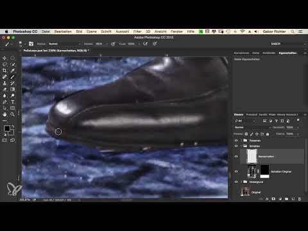Switch to the Protokoll tab
This screenshot has height=231, width=308.
coord(252,115)
